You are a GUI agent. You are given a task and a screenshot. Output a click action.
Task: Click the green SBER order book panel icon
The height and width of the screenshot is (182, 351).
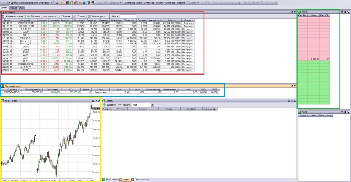[300, 12]
